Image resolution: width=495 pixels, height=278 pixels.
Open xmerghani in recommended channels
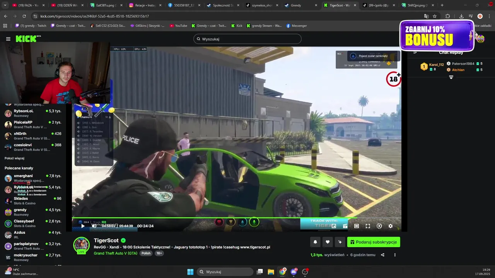(33, 178)
